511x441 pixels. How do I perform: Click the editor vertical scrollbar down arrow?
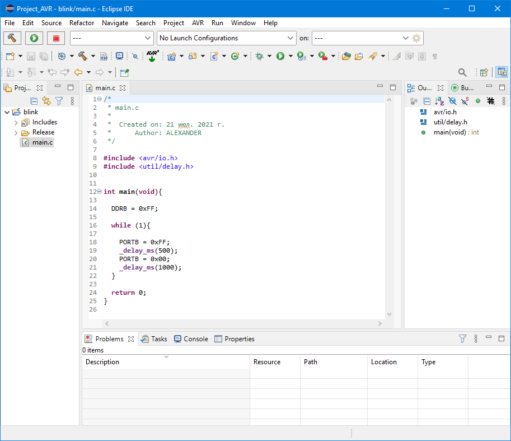coord(389,314)
